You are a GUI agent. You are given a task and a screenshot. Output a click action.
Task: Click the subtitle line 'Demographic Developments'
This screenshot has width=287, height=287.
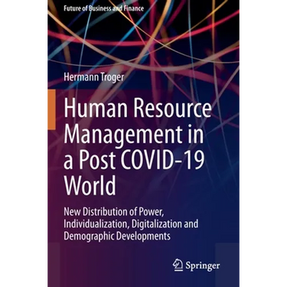pyautogui.click(x=117, y=236)
